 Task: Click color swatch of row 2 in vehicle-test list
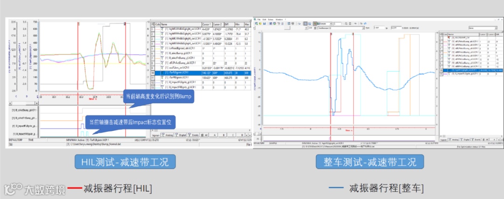point(445,42)
